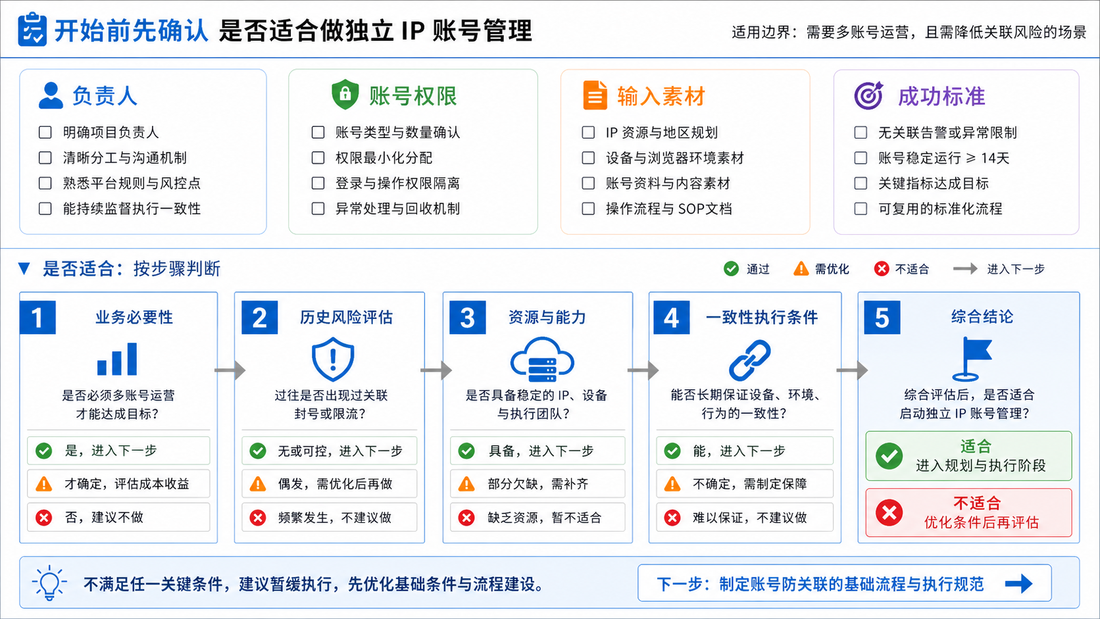
Task: Click the text 适用边界：需要多账号运营，且需降低关联风险的场景
Action: pyautogui.click(x=909, y=32)
